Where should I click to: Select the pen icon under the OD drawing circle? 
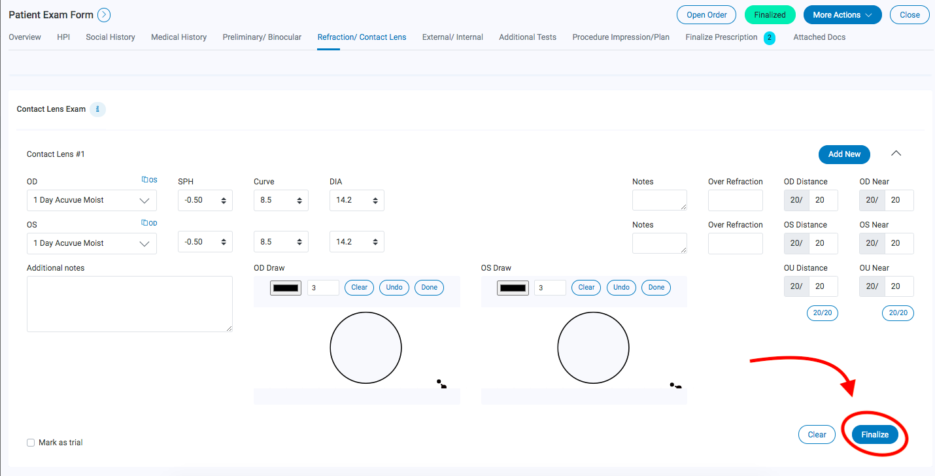coord(442,384)
